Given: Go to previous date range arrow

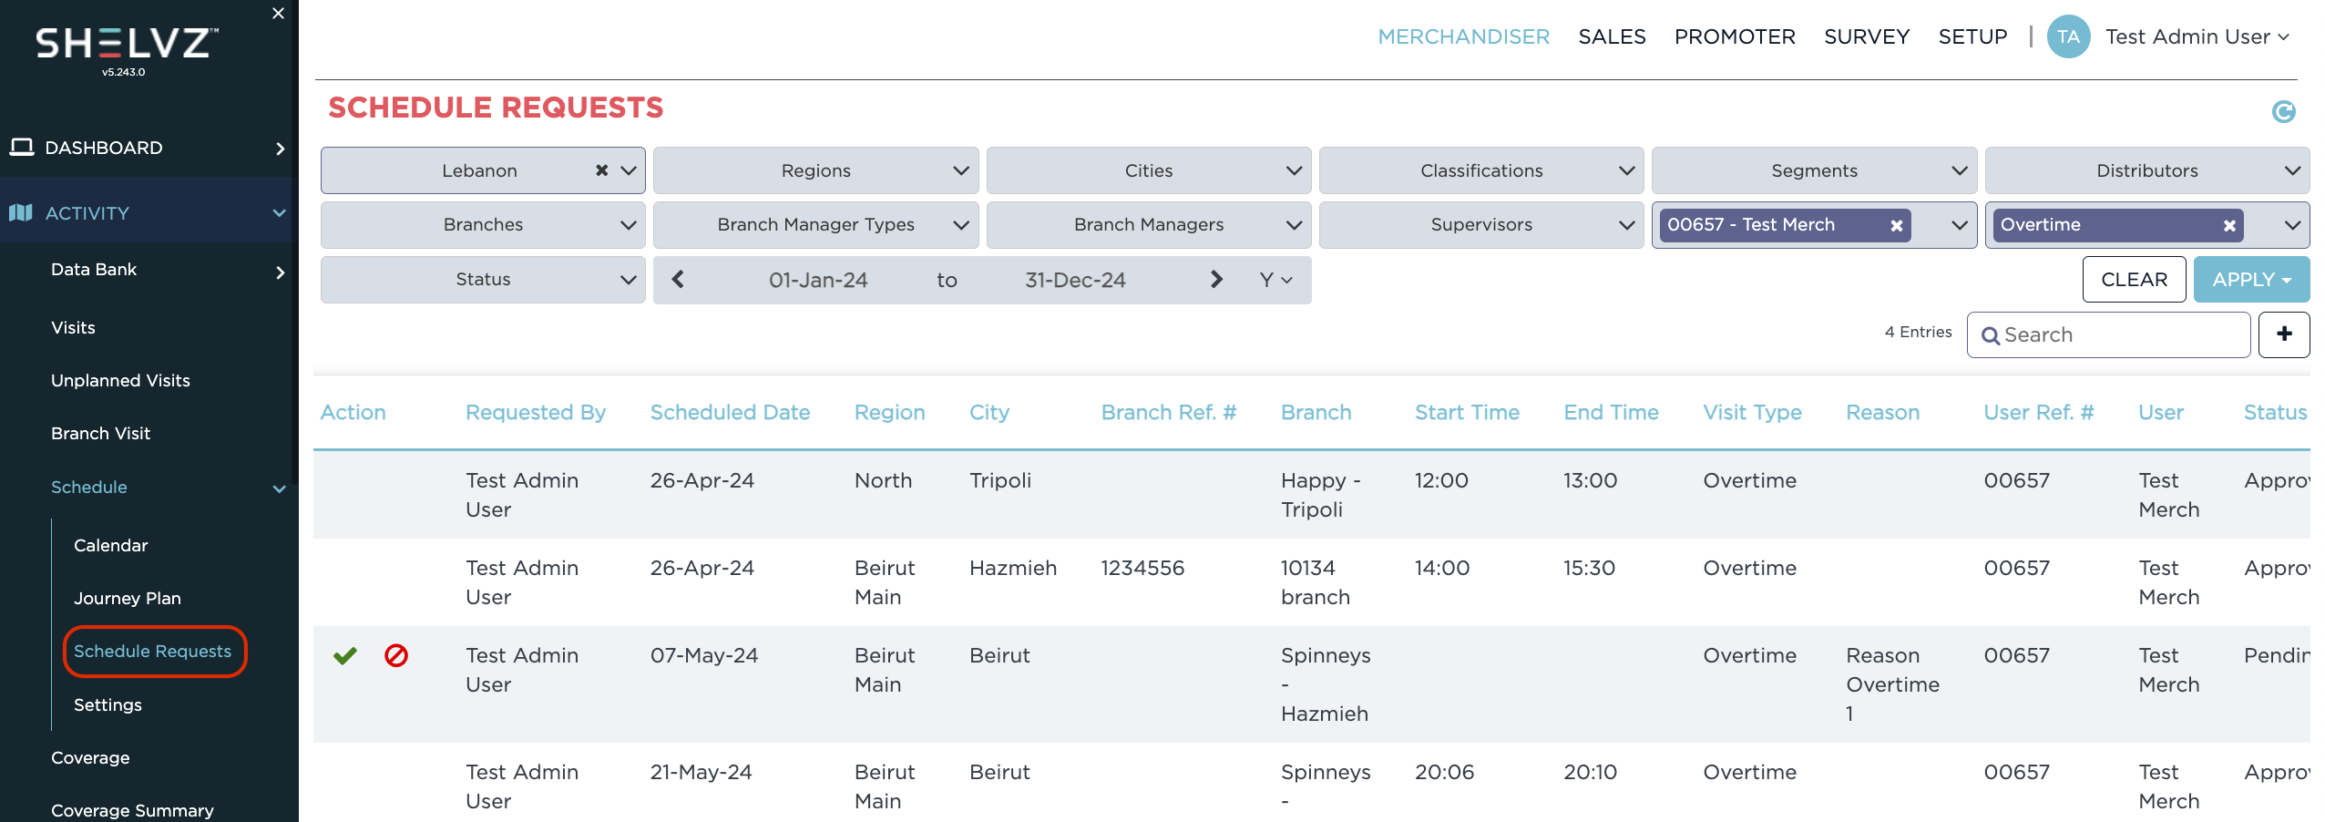Looking at the screenshot, I should (x=678, y=280).
